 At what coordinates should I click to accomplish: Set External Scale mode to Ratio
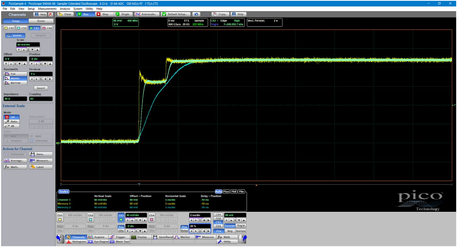click(x=11, y=122)
